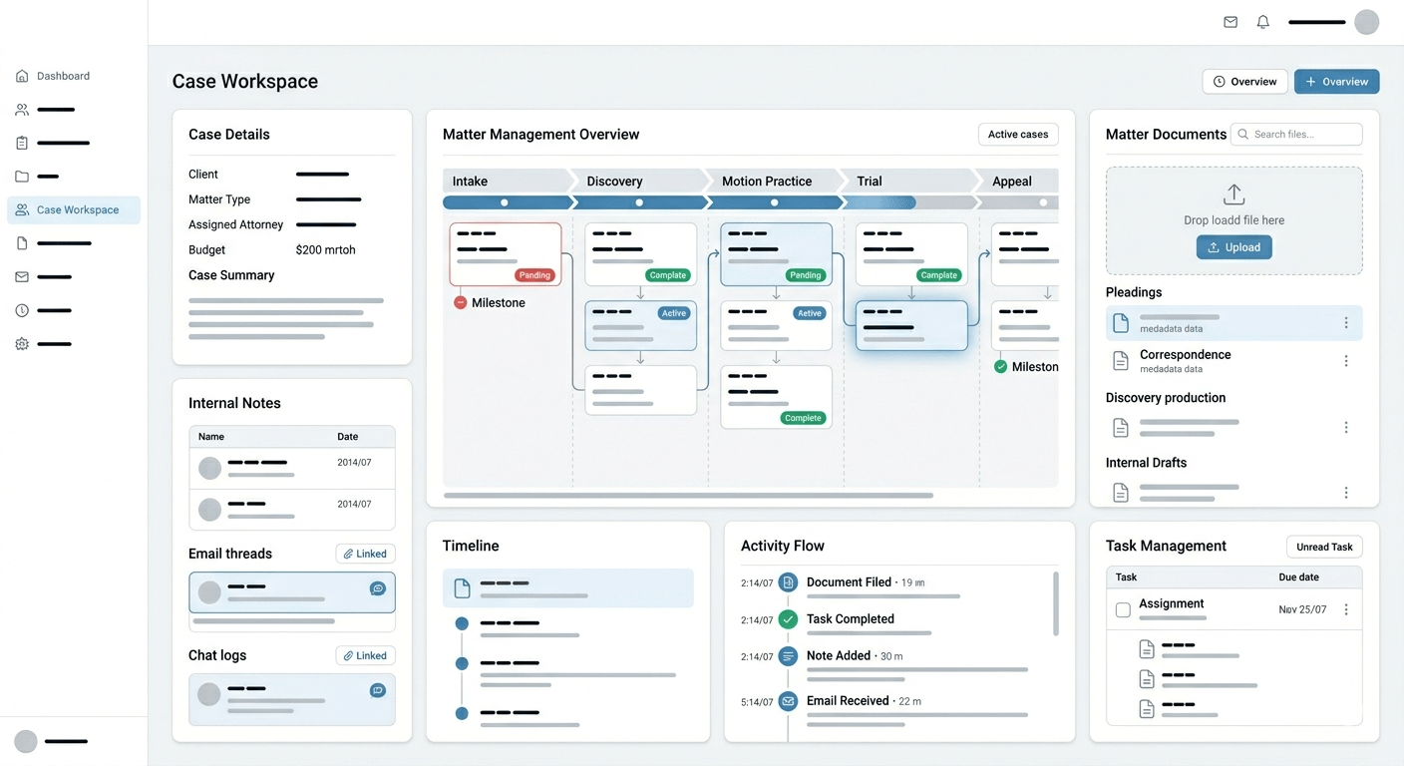This screenshot has width=1404, height=766.
Task: Select the Discovery phase tab
Action: click(x=614, y=182)
